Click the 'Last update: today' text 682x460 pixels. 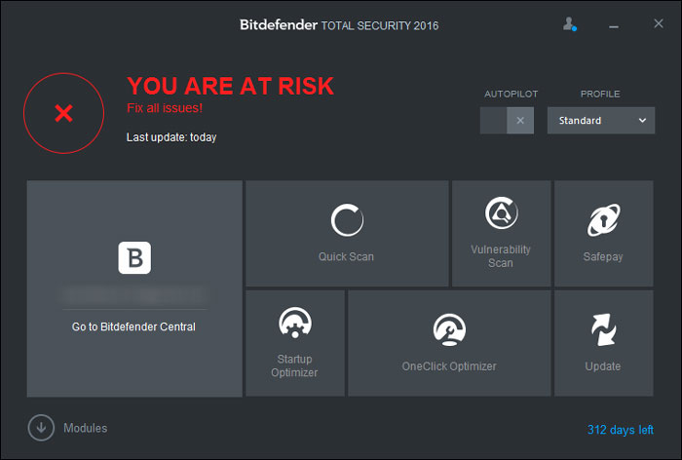[x=171, y=137]
